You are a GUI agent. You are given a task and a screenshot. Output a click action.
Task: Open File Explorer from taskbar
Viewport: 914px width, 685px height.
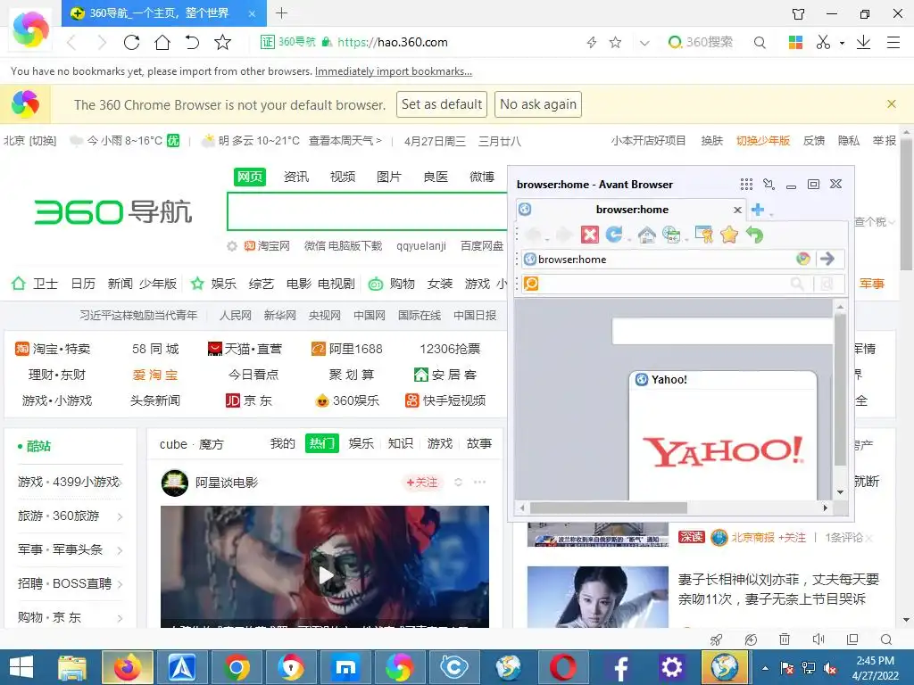pyautogui.click(x=72, y=667)
